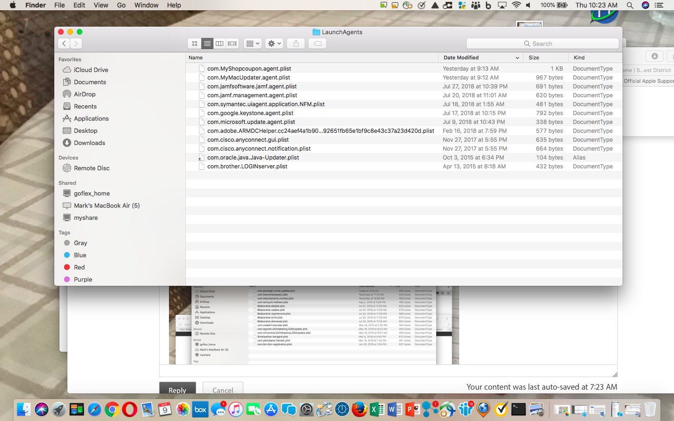
Task: Select Mark's MacBook Air (5) under Shared
Action: pyautogui.click(x=107, y=205)
